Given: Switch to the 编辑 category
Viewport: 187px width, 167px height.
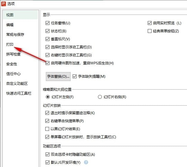Looking at the screenshot, I should pos(10,25).
